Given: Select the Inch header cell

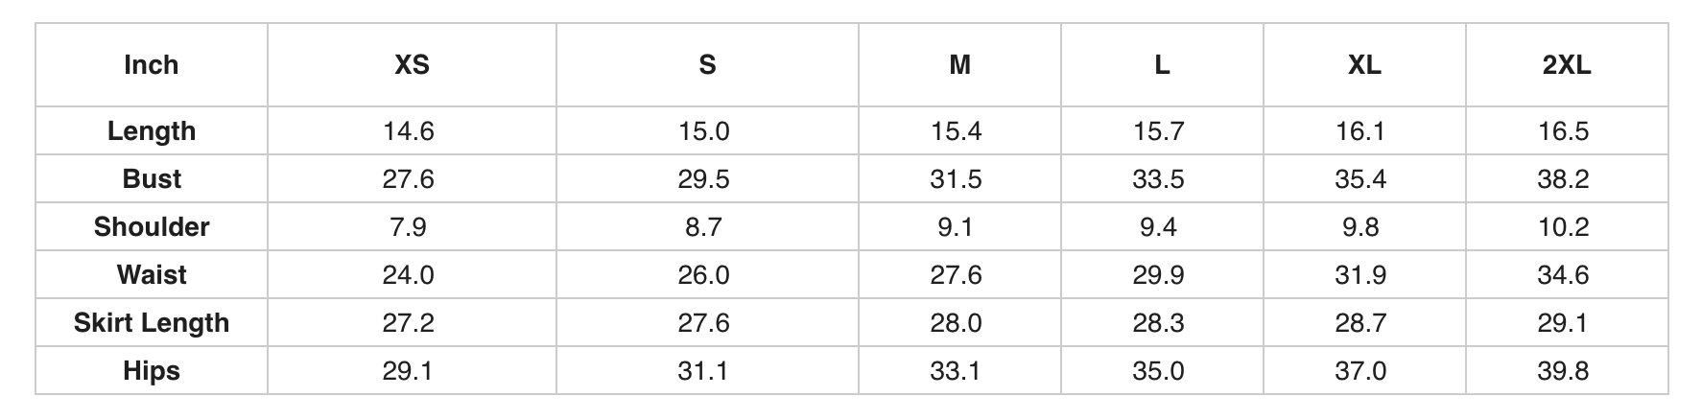Looking at the screenshot, I should (x=152, y=65).
